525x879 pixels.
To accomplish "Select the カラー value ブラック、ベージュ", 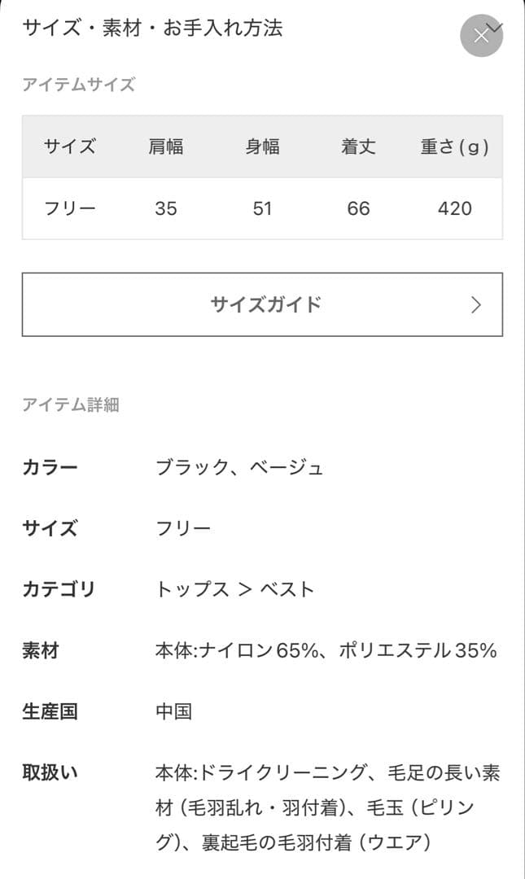I will pos(241,466).
